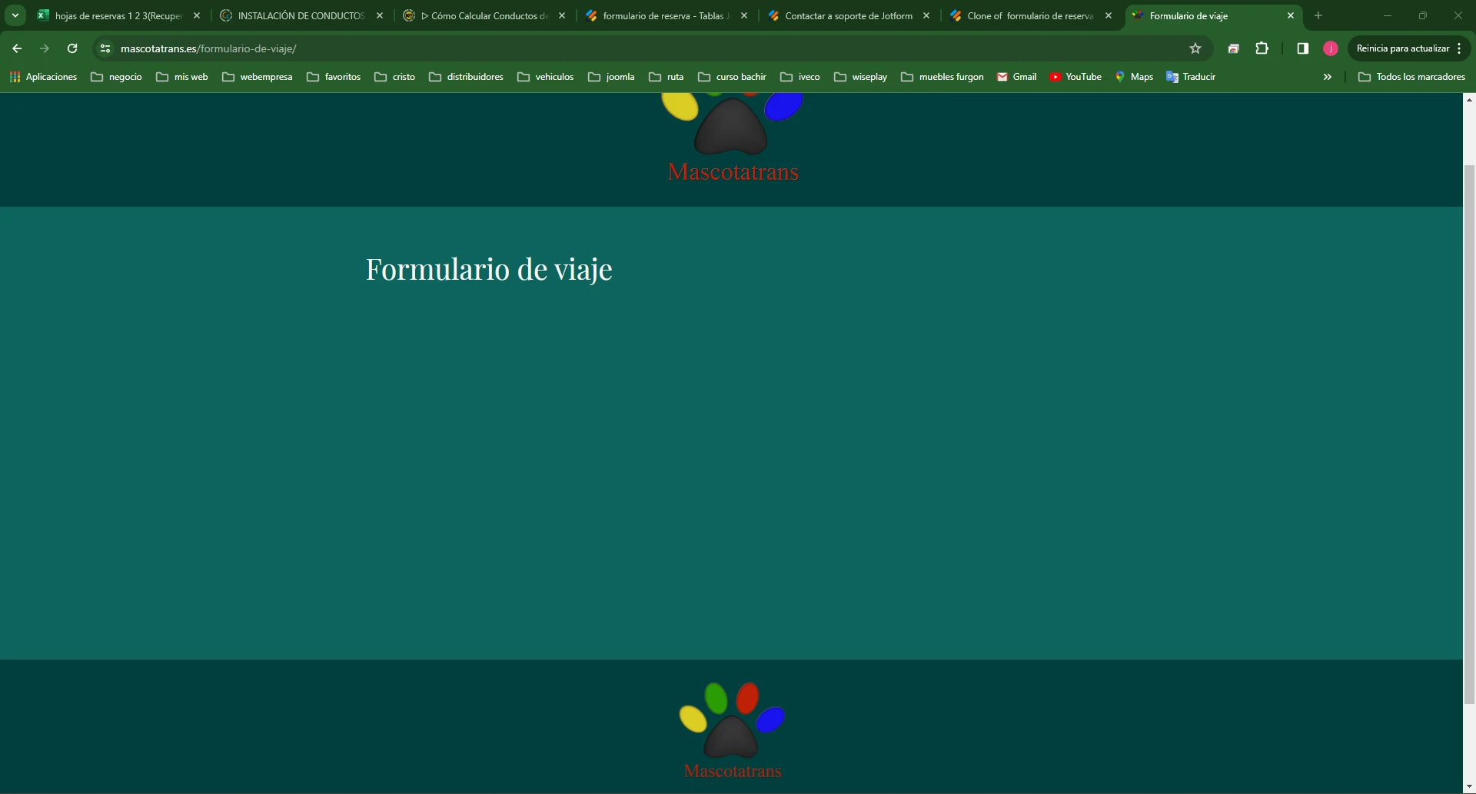Bookmark this page with the star icon
This screenshot has width=1476, height=794.
(x=1196, y=48)
